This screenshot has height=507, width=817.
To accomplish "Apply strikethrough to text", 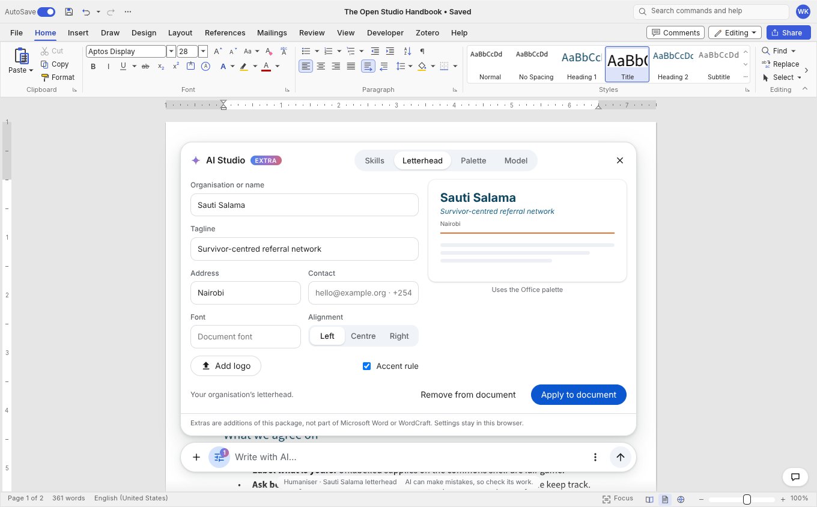I will [145, 67].
